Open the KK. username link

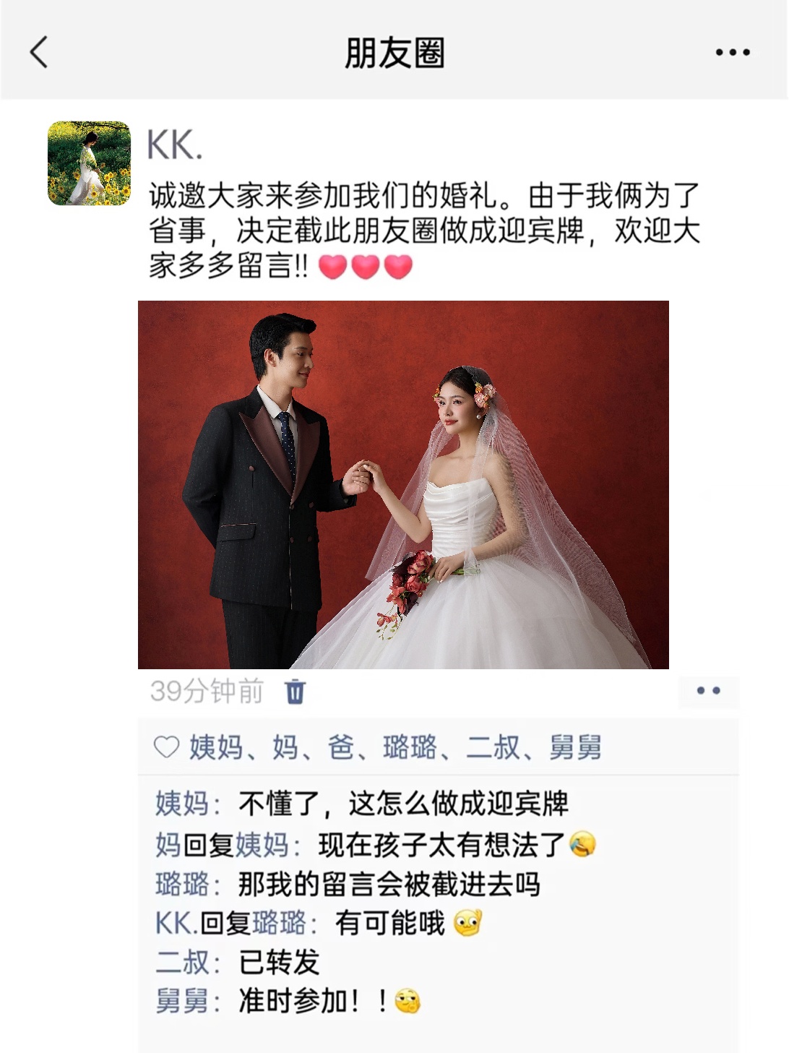(x=174, y=145)
